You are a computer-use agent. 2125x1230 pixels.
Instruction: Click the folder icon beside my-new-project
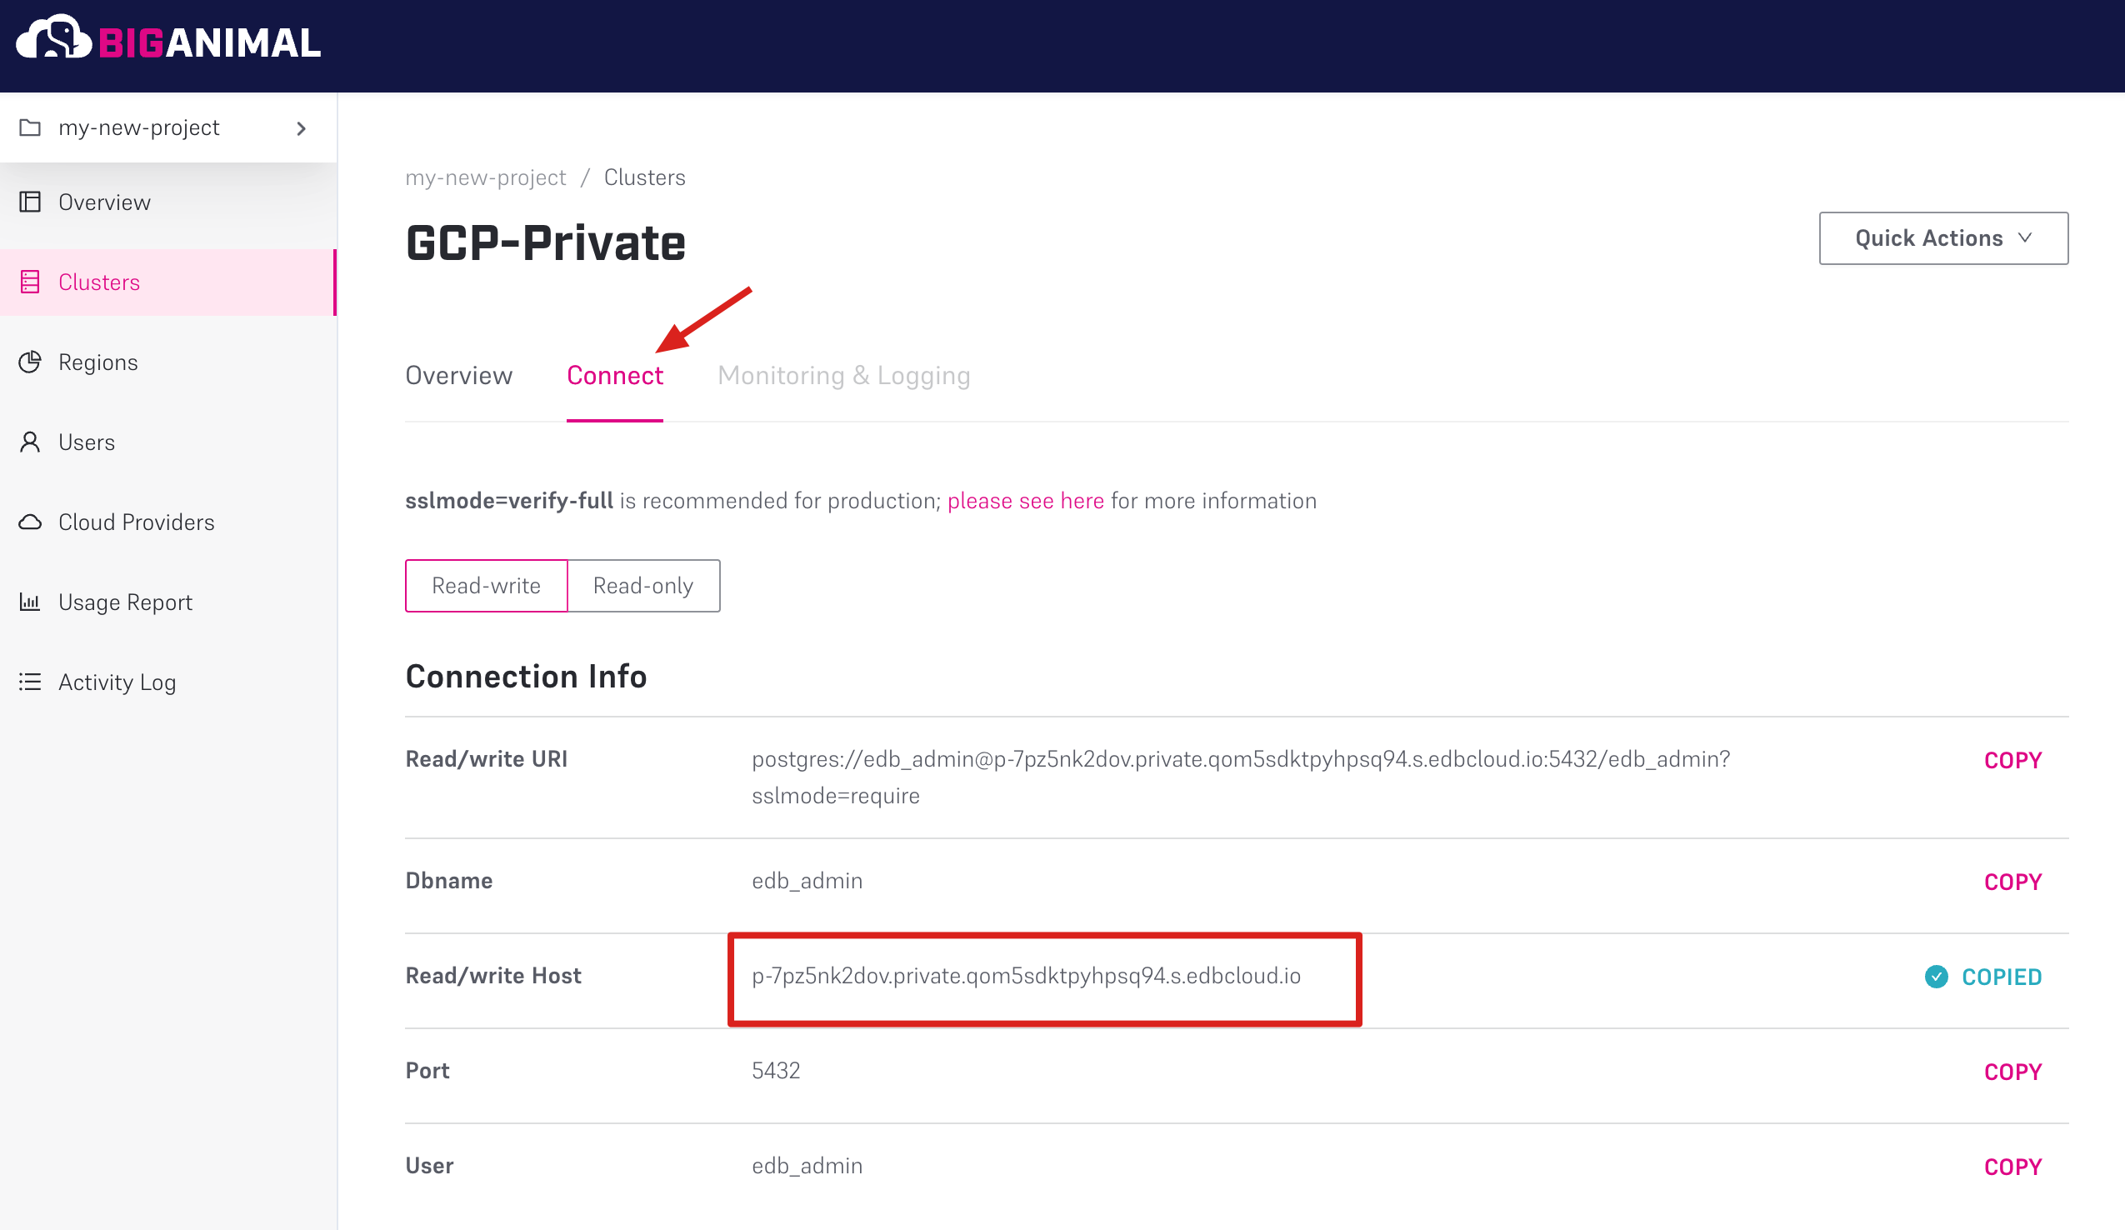coord(30,127)
